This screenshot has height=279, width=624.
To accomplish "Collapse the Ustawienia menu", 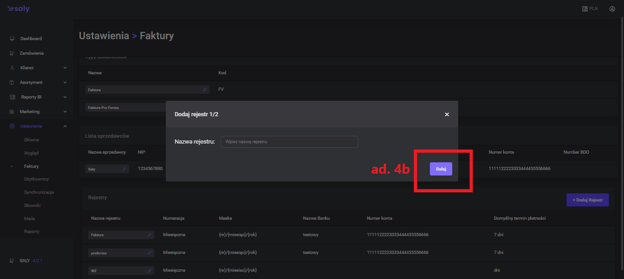I will 65,126.
